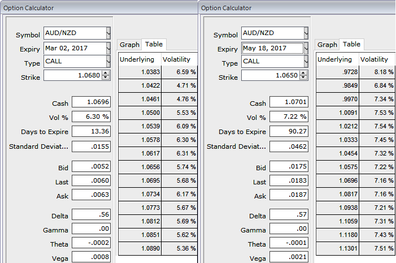Click Last field showing .0060

click(91, 180)
